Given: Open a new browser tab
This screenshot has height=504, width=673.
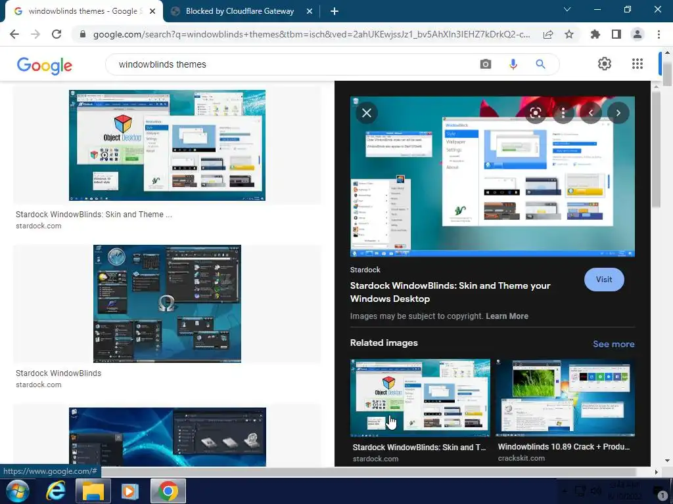Looking at the screenshot, I should pyautogui.click(x=335, y=12).
